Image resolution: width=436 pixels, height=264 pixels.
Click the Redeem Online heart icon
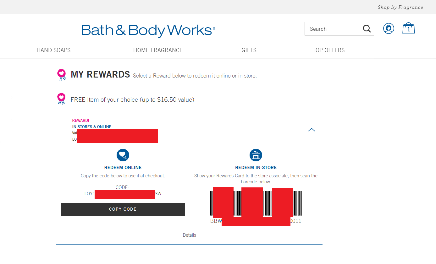pyautogui.click(x=123, y=155)
